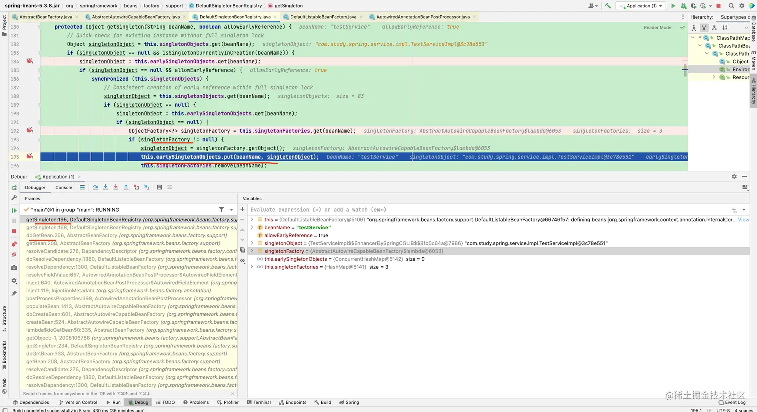Open Evaluate Expression calculator icon

[x=159, y=187]
